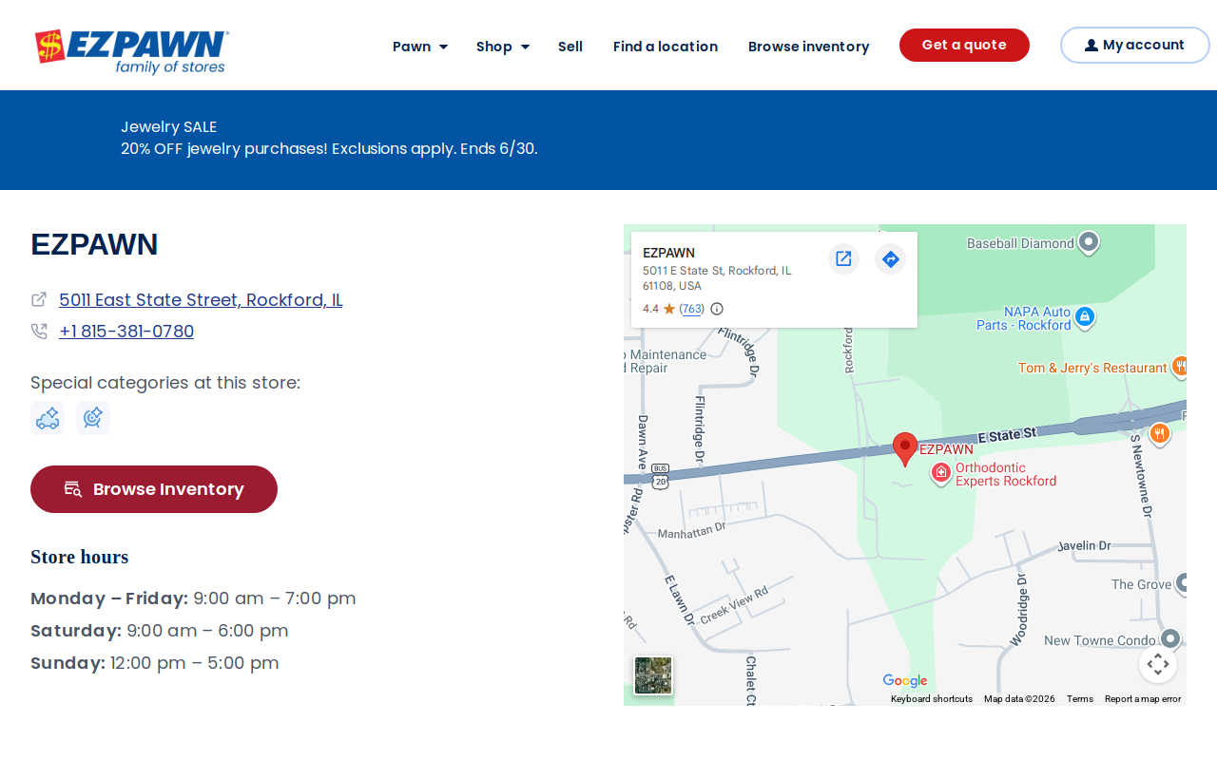The image size is (1217, 760).
Task: Click the red Browse Inventory button
Action: click(154, 489)
